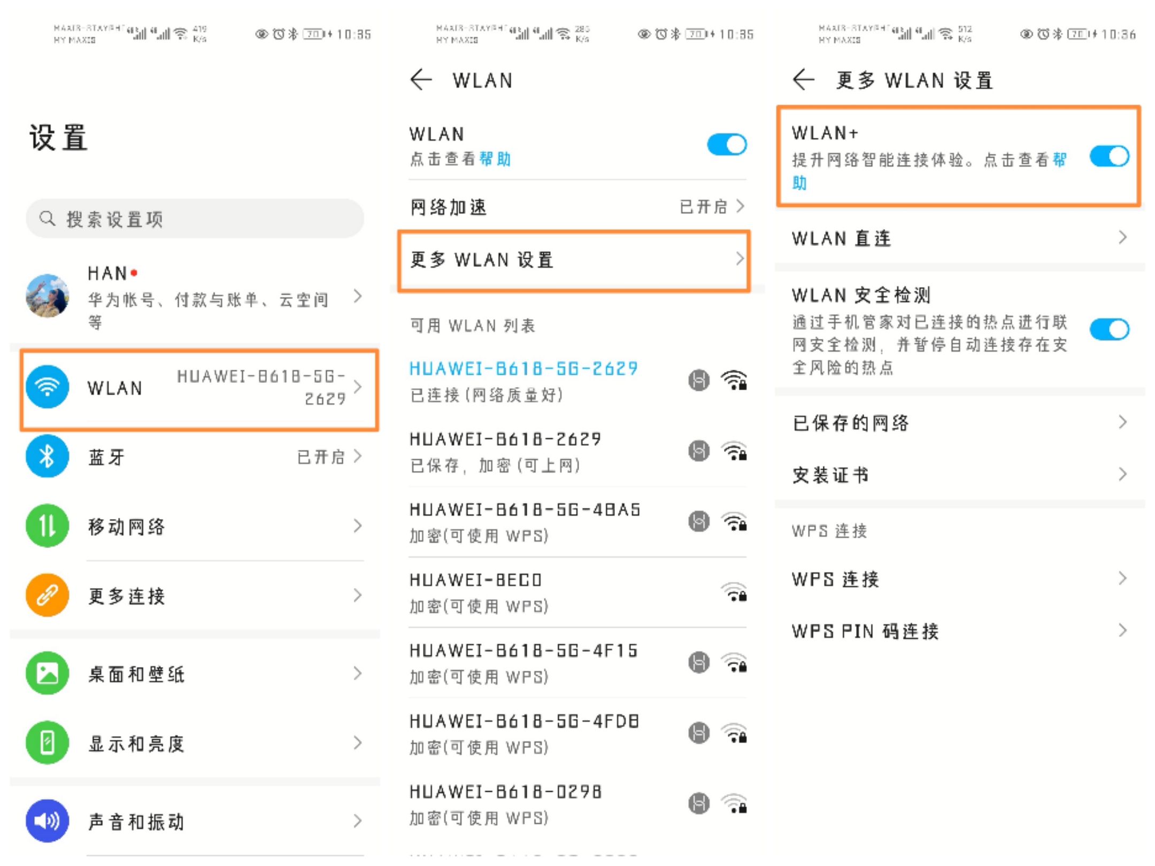Screen dimensions: 1155x866
Task: Toggle the WLAN switch off
Action: pos(726,143)
